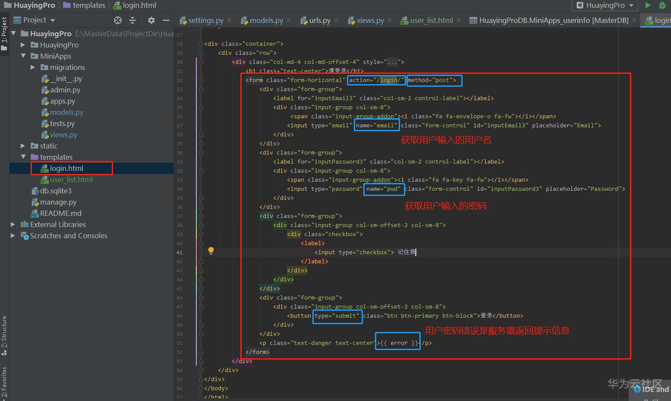Click the migrations folder icon
This screenshot has height=401, width=671.
(44, 67)
